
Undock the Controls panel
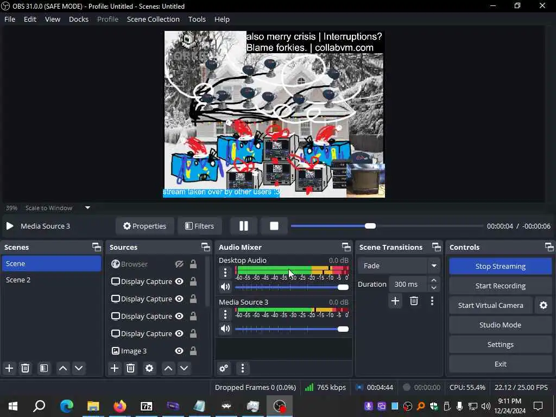(549, 247)
